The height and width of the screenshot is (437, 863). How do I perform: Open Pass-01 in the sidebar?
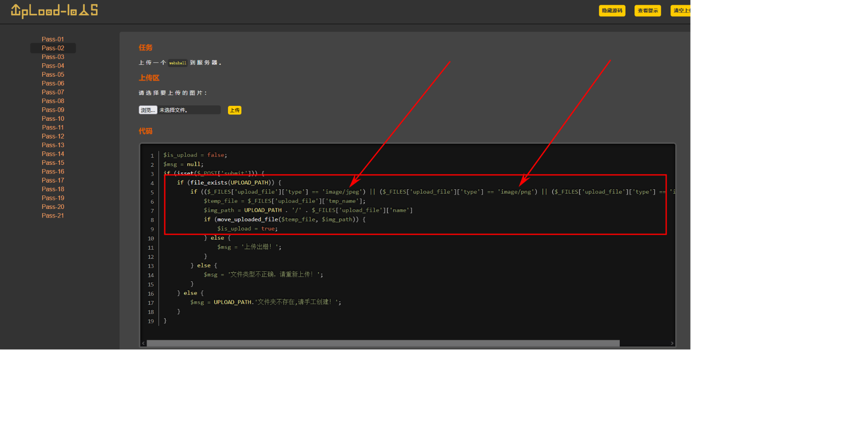[53, 39]
